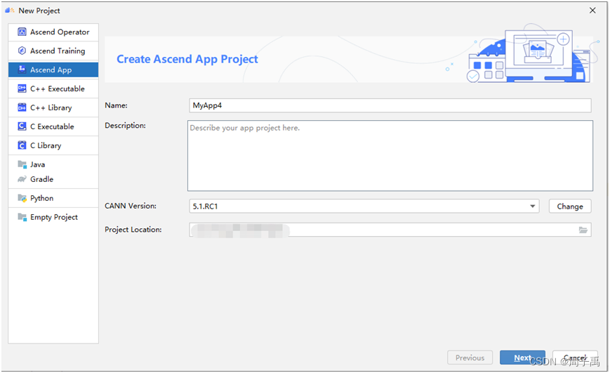Click the Python folder icon
Image resolution: width=610 pixels, height=373 pixels.
tap(22, 198)
